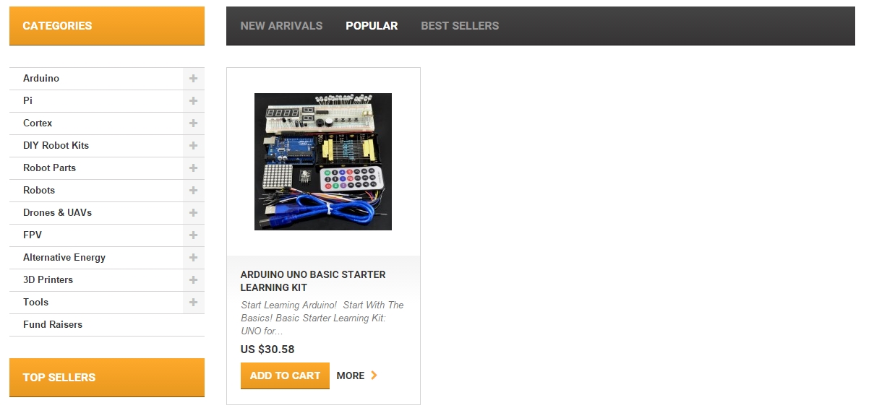Click plus icon beside Robots
Image resolution: width=874 pixels, height=408 pixels.
tap(193, 190)
